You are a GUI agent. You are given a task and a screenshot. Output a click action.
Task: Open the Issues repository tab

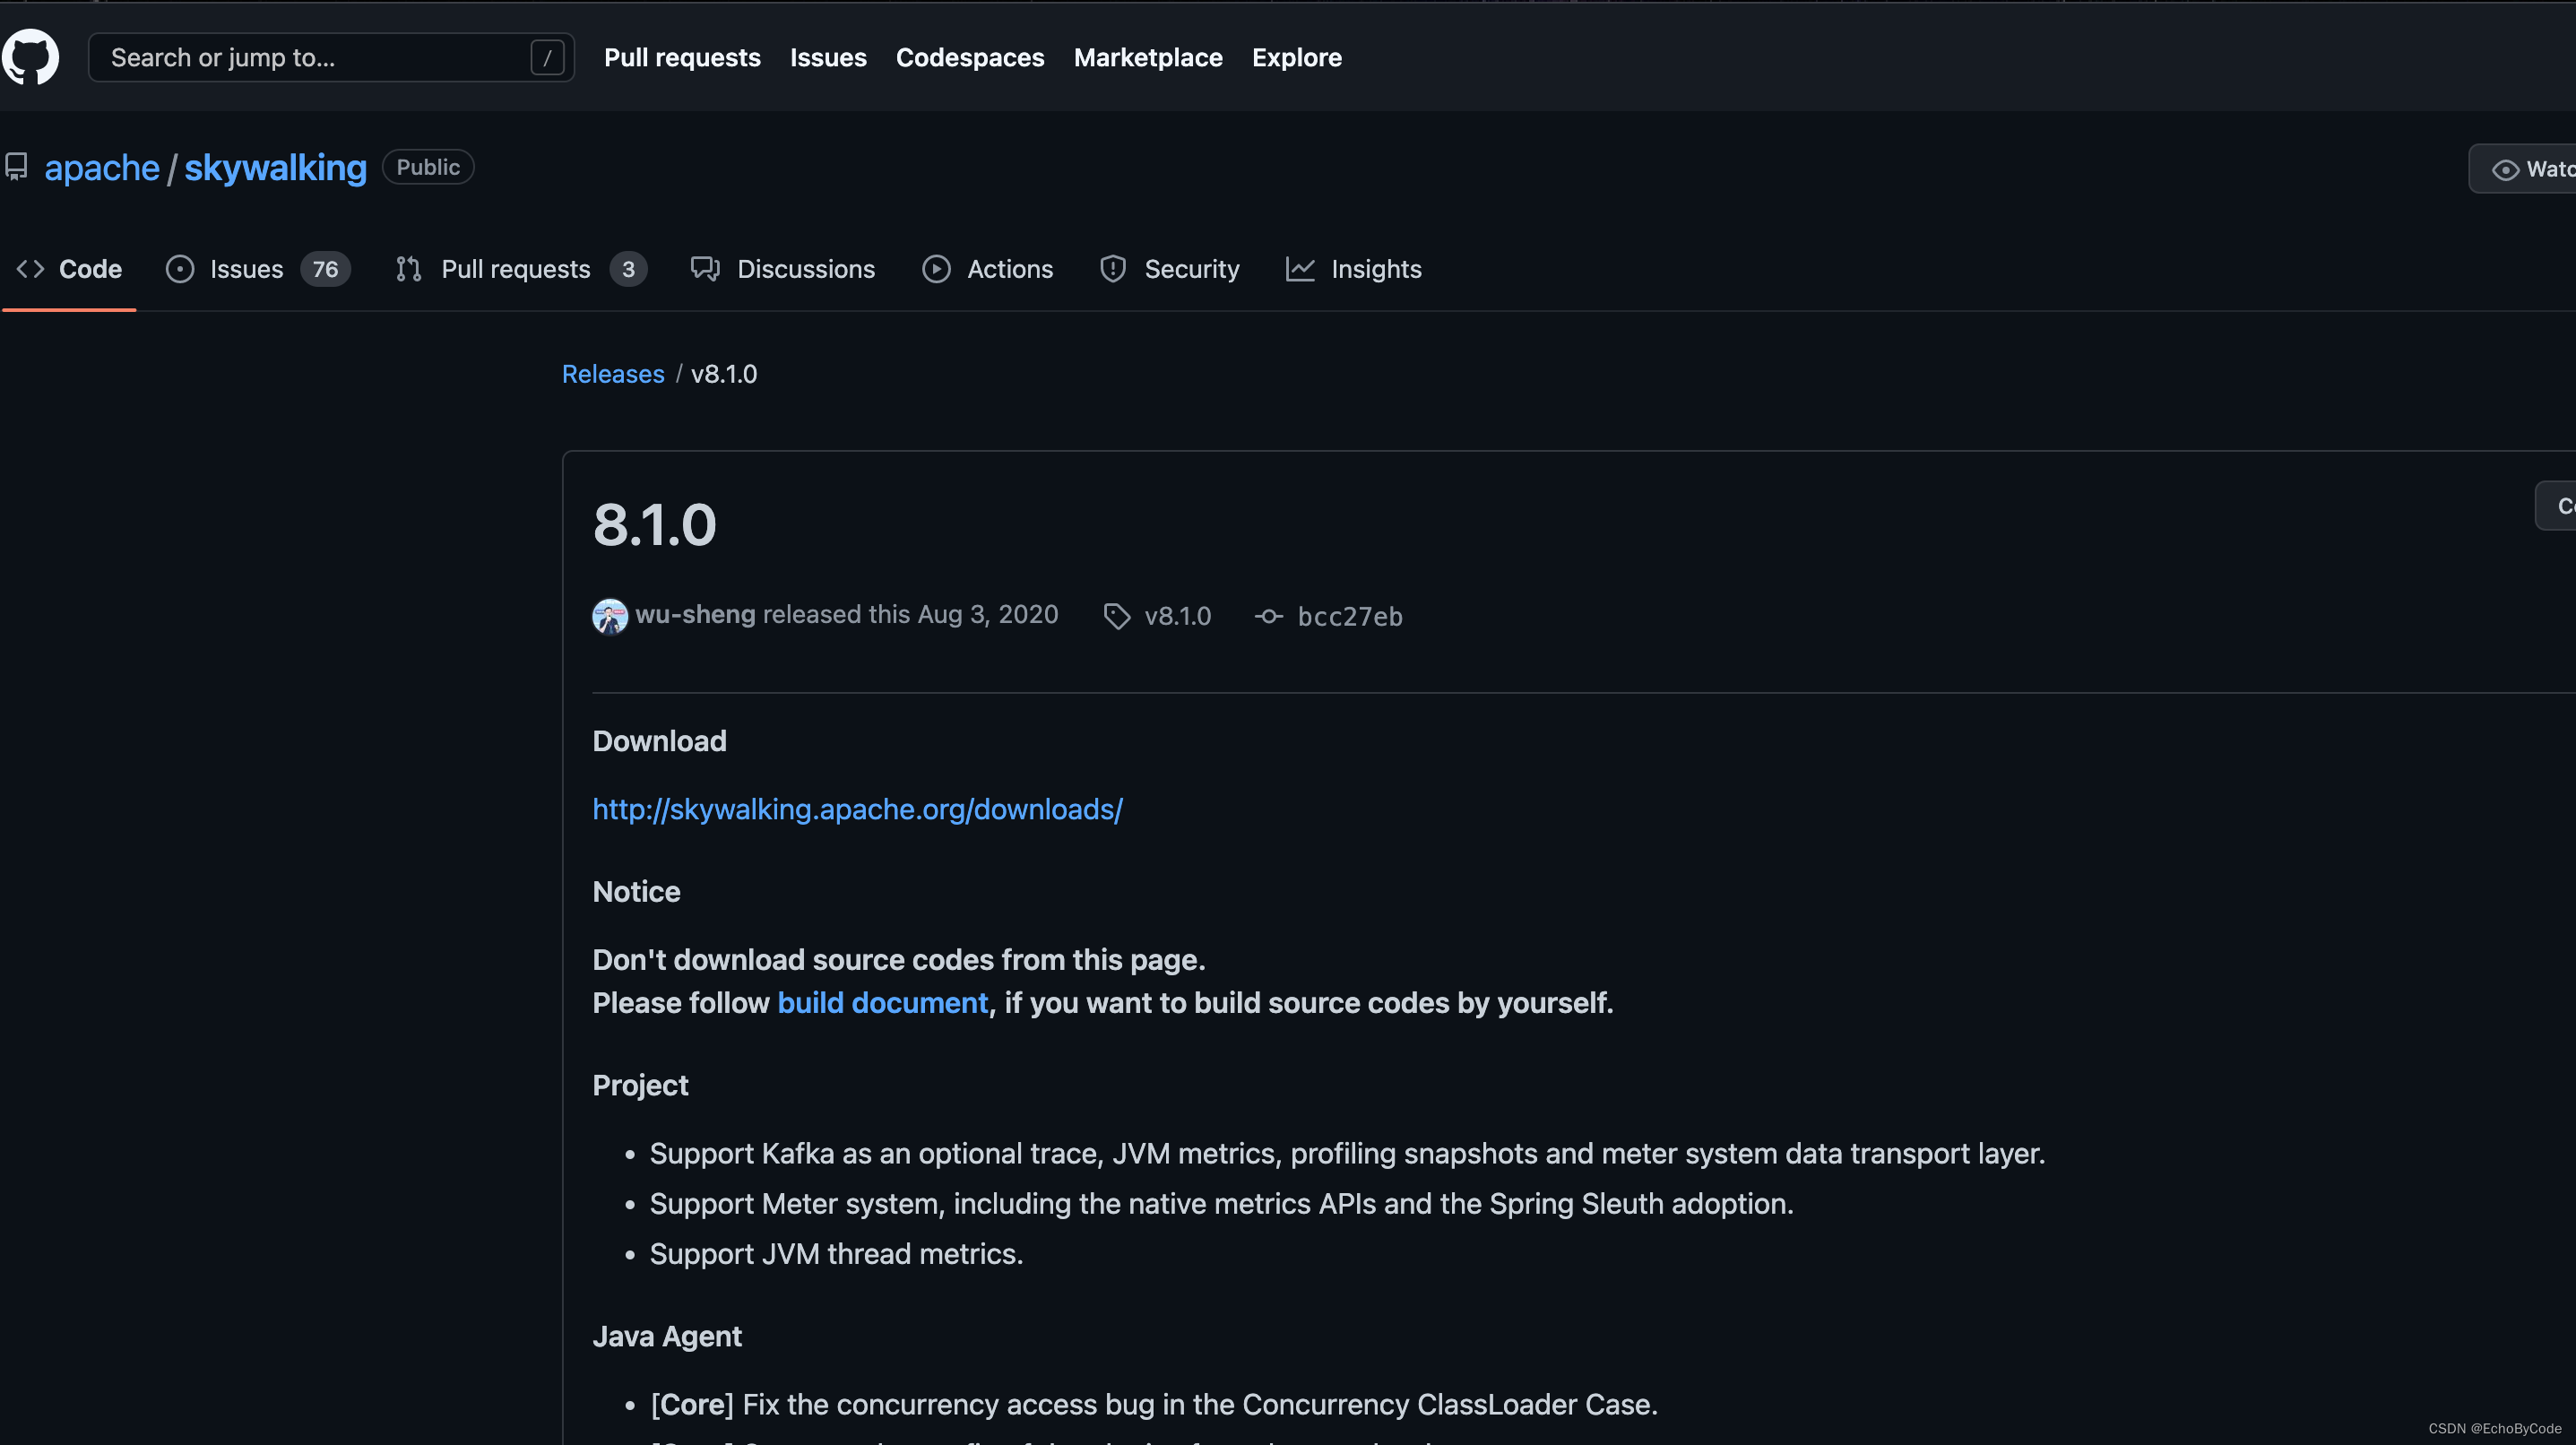click(x=246, y=269)
